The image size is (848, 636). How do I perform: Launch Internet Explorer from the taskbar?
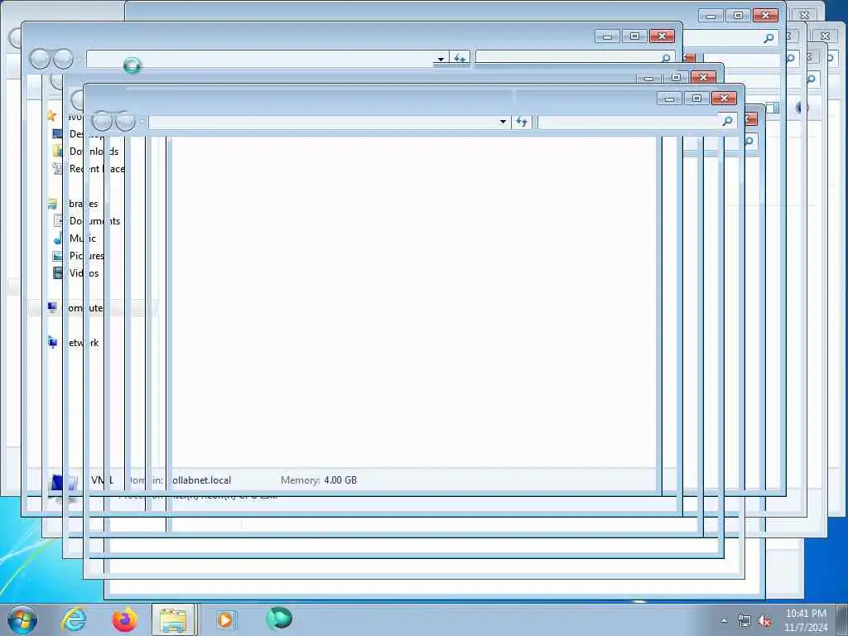click(74, 619)
